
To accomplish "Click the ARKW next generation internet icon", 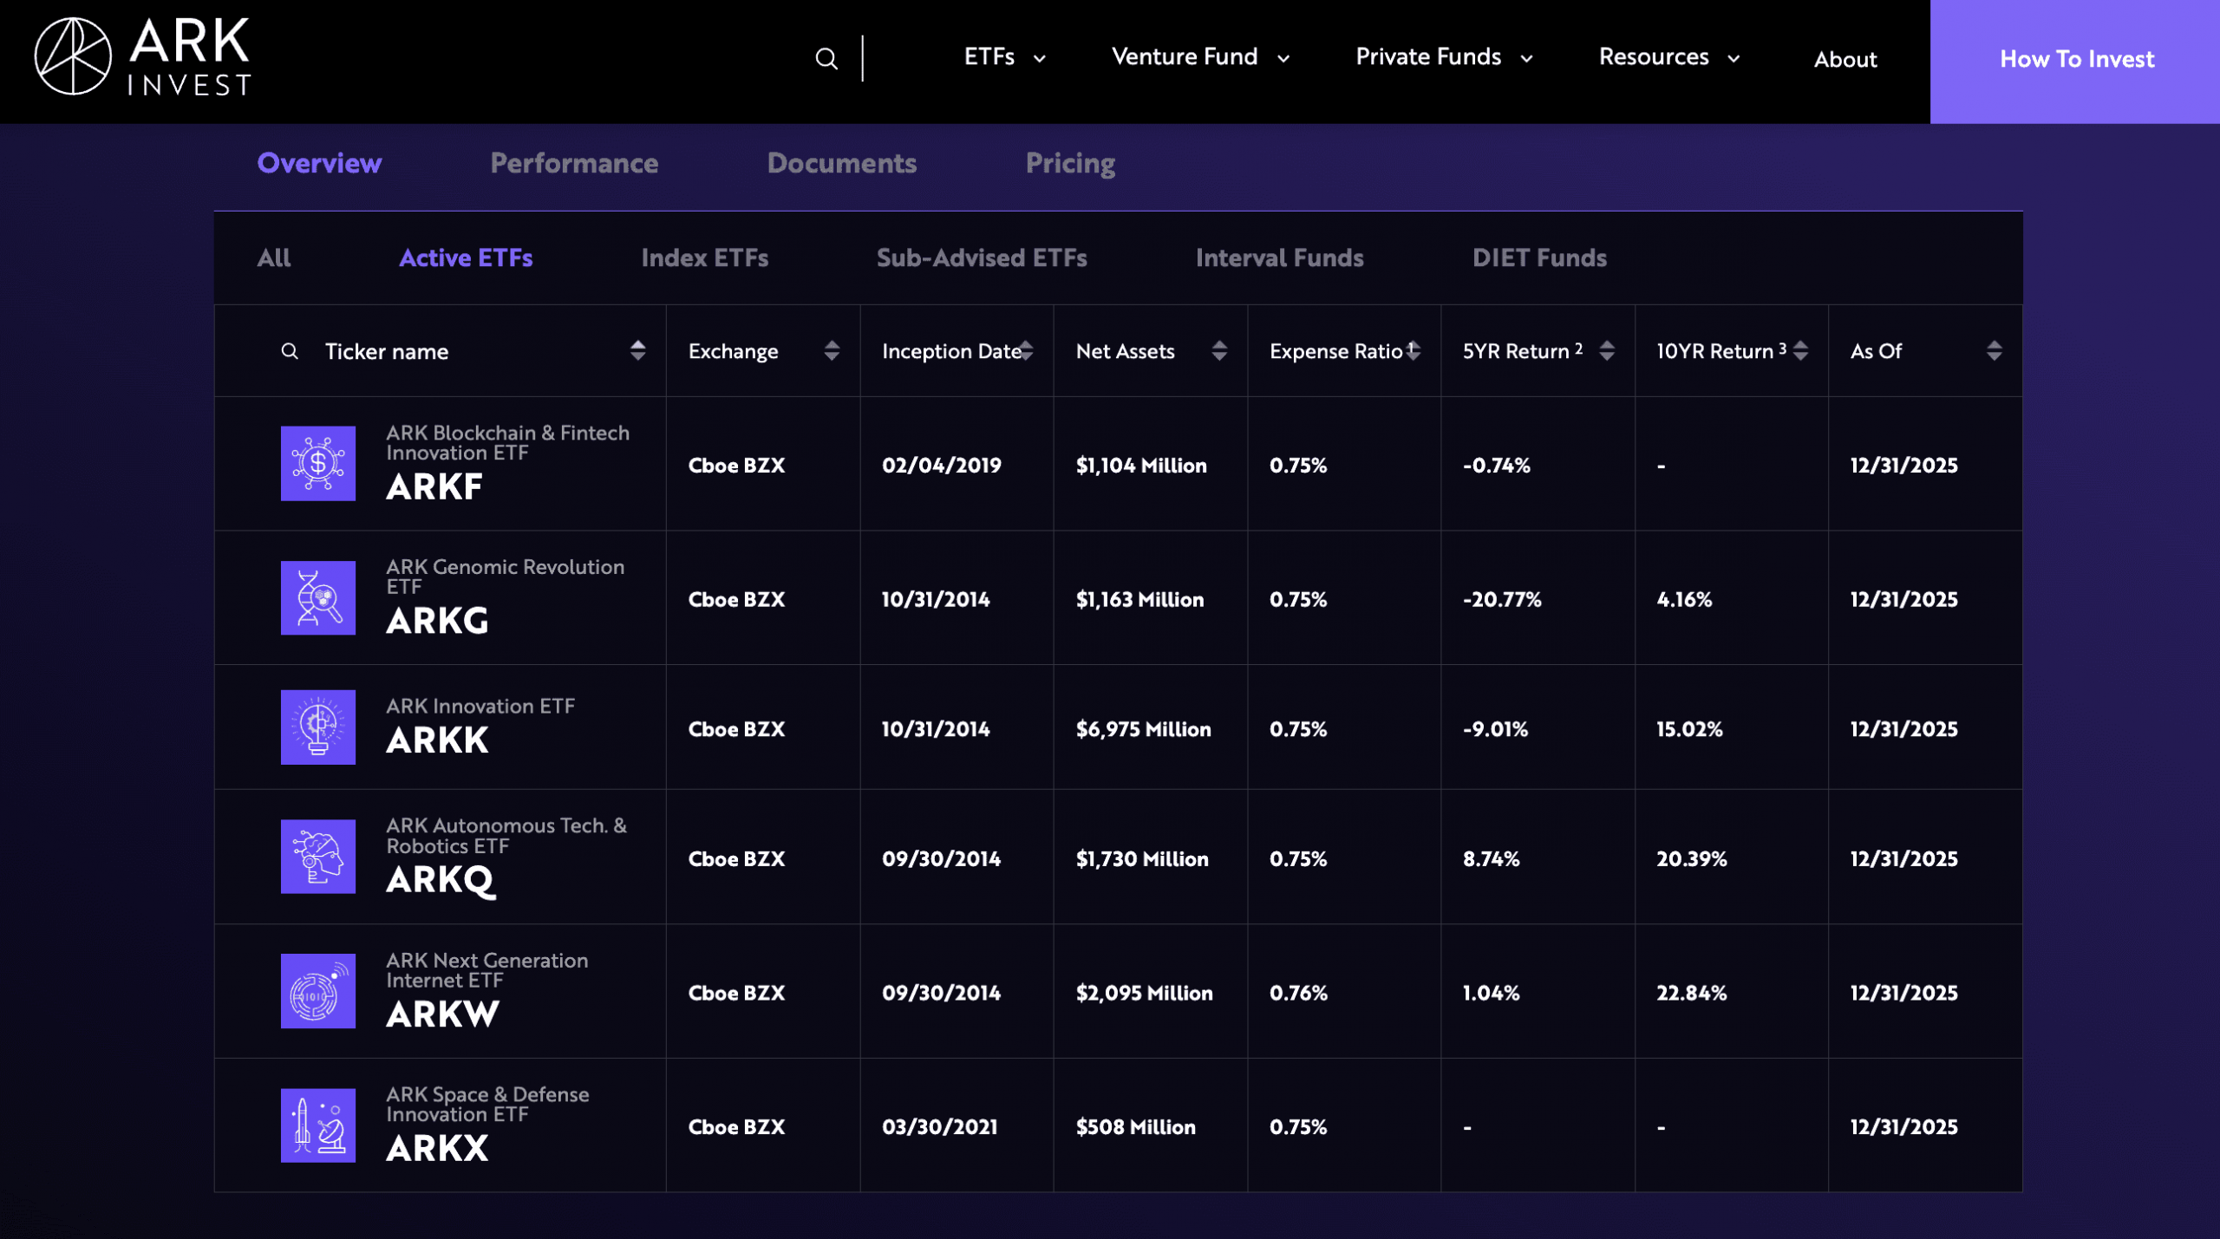I will coord(318,991).
